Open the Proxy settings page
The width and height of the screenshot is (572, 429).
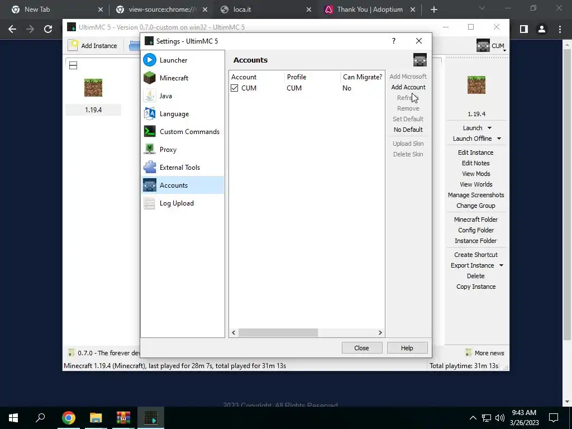pos(183,150)
